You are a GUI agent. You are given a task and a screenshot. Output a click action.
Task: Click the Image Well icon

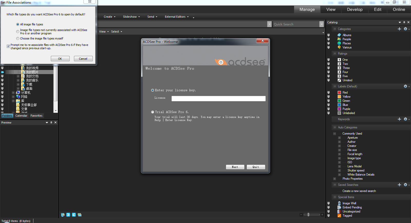339,203
